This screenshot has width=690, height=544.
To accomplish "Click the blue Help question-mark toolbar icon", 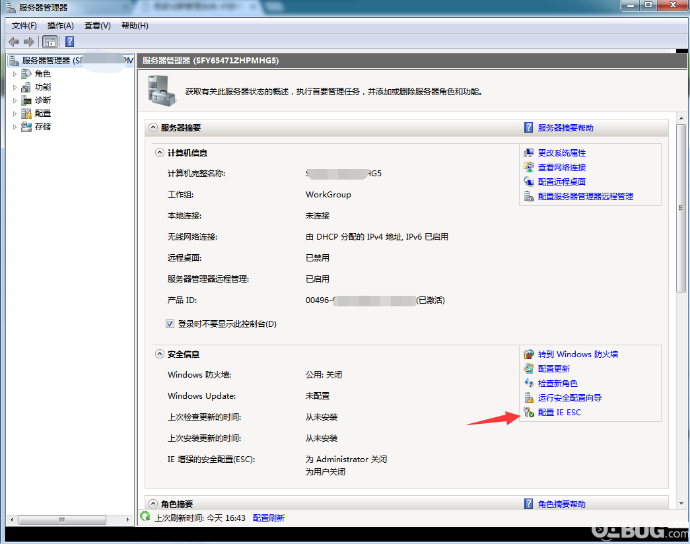I will (69, 42).
